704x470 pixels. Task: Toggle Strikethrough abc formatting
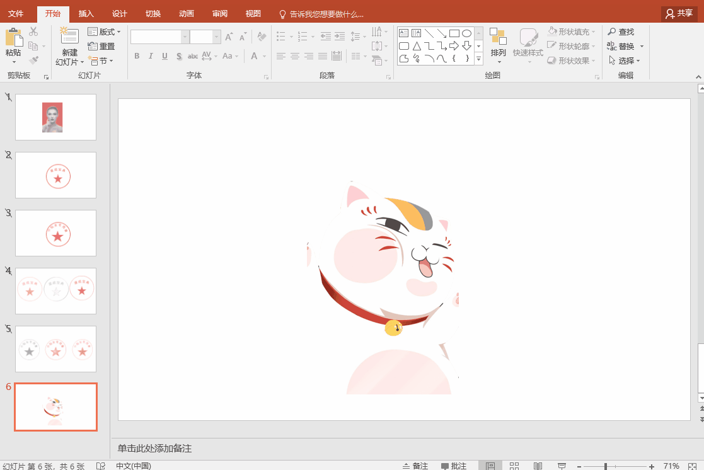(x=193, y=56)
